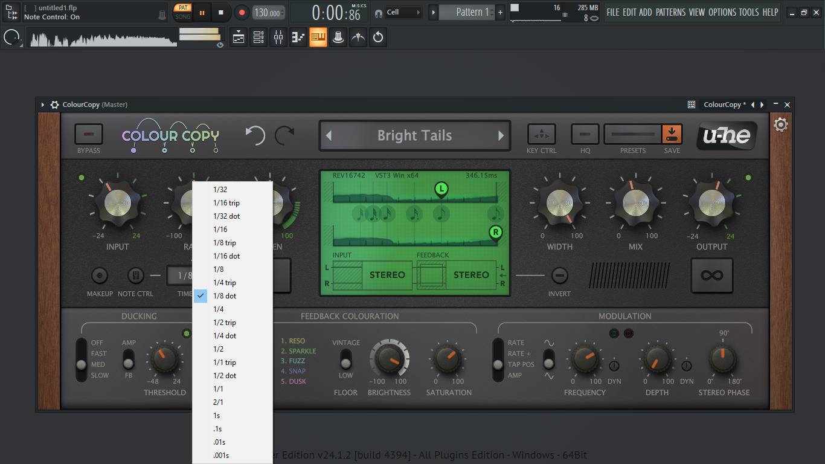825x464 pixels.
Task: Click the redo arrow in ColourCopy
Action: point(284,135)
